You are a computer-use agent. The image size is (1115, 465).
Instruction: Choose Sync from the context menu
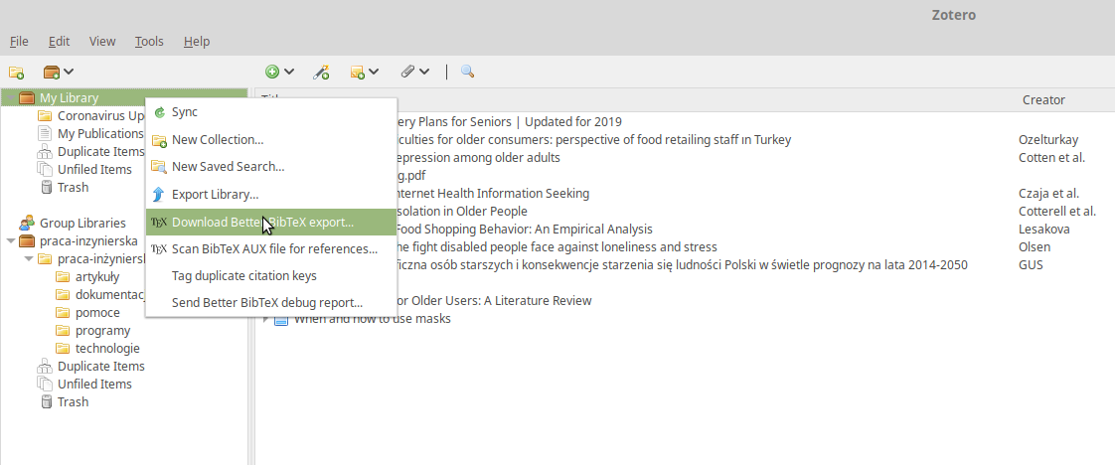[271, 112]
